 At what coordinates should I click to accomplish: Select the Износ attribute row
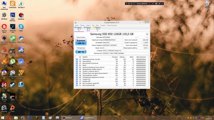(112, 65)
